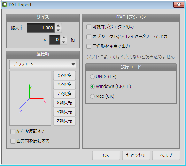Check オブジェクト名をレイヤー名として出力 option
This screenshot has width=186, height=166.
(89, 37)
